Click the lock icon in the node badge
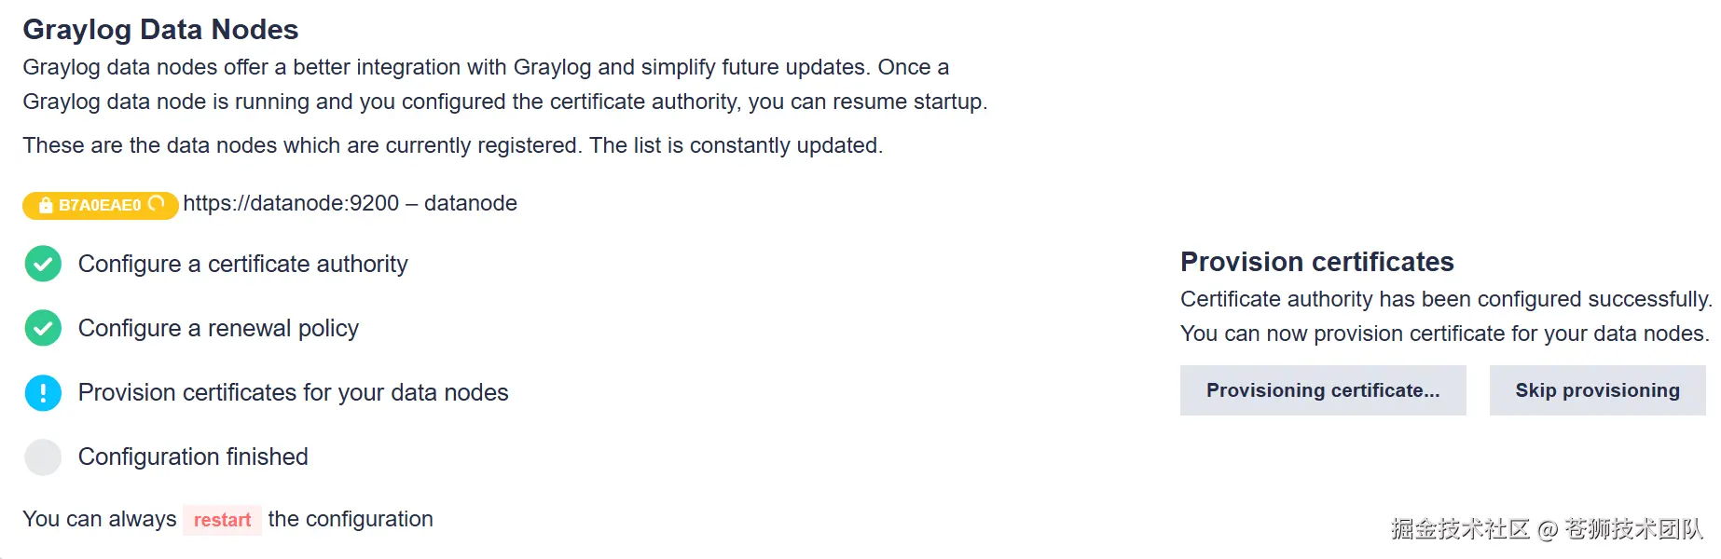Screen dimensions: 1721x559 tap(45, 205)
